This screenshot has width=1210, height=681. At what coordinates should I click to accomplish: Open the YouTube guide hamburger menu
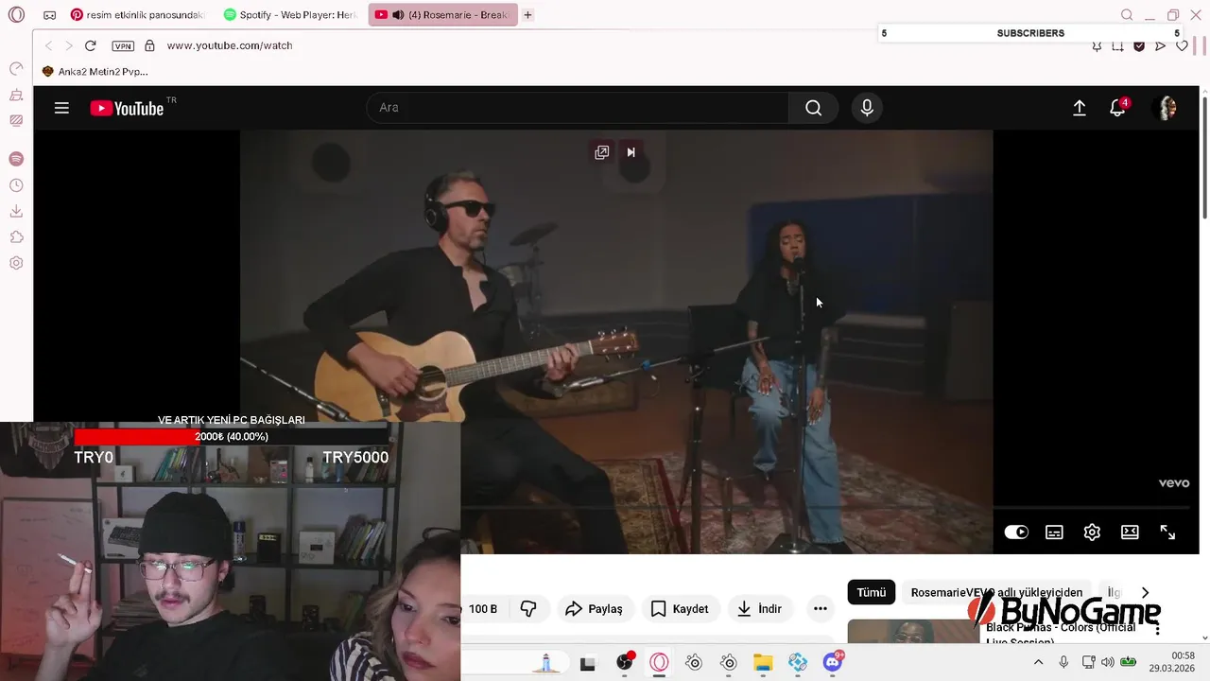(x=61, y=108)
